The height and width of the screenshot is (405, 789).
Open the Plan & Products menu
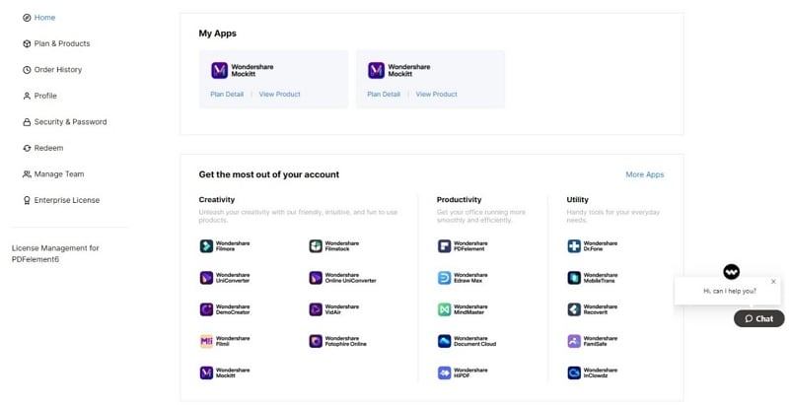61,43
